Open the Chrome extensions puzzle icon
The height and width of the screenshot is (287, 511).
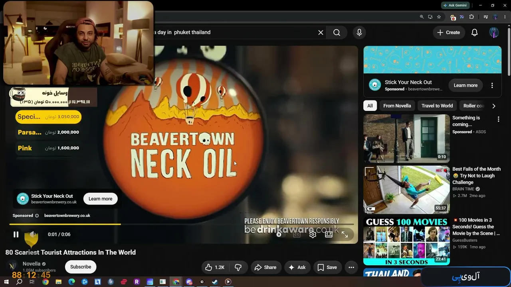pyautogui.click(x=471, y=17)
